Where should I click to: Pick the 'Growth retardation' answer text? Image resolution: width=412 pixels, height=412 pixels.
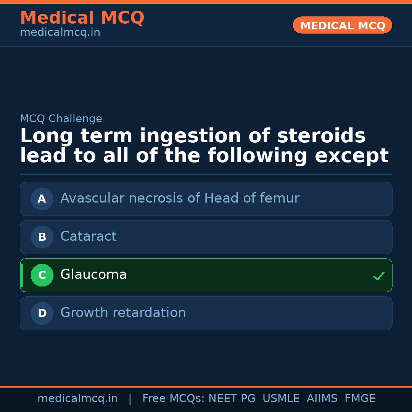123,313
